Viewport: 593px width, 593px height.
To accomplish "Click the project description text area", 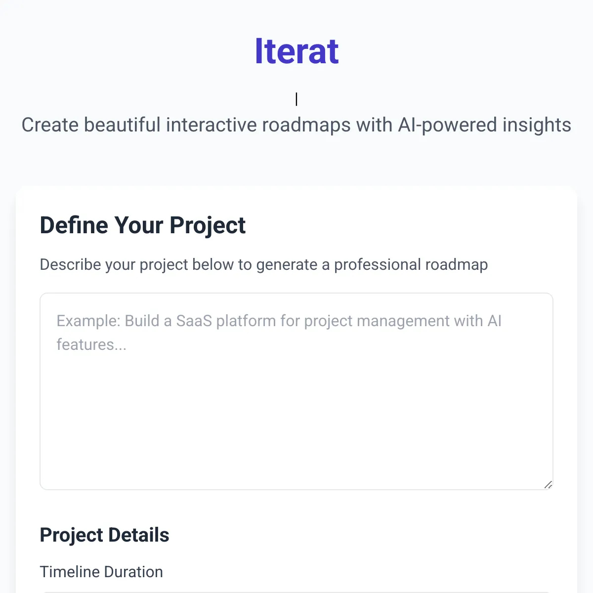I will click(296, 390).
